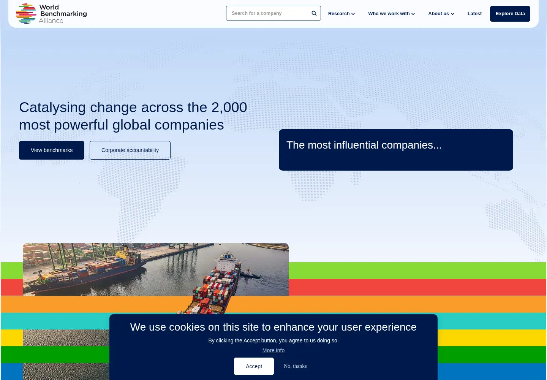Click the most influential companies card

click(x=396, y=150)
